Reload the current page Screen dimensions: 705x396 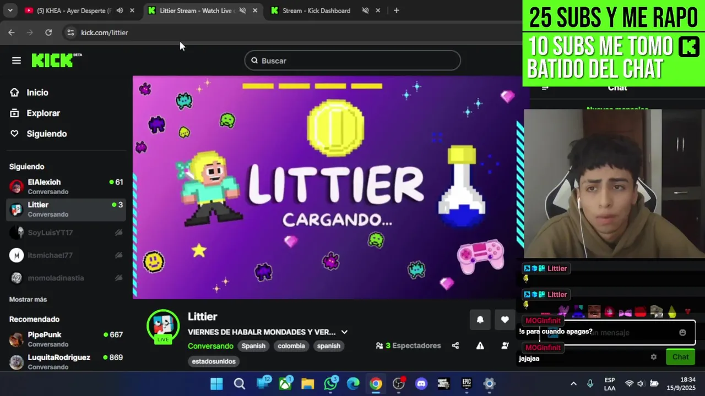[48, 32]
